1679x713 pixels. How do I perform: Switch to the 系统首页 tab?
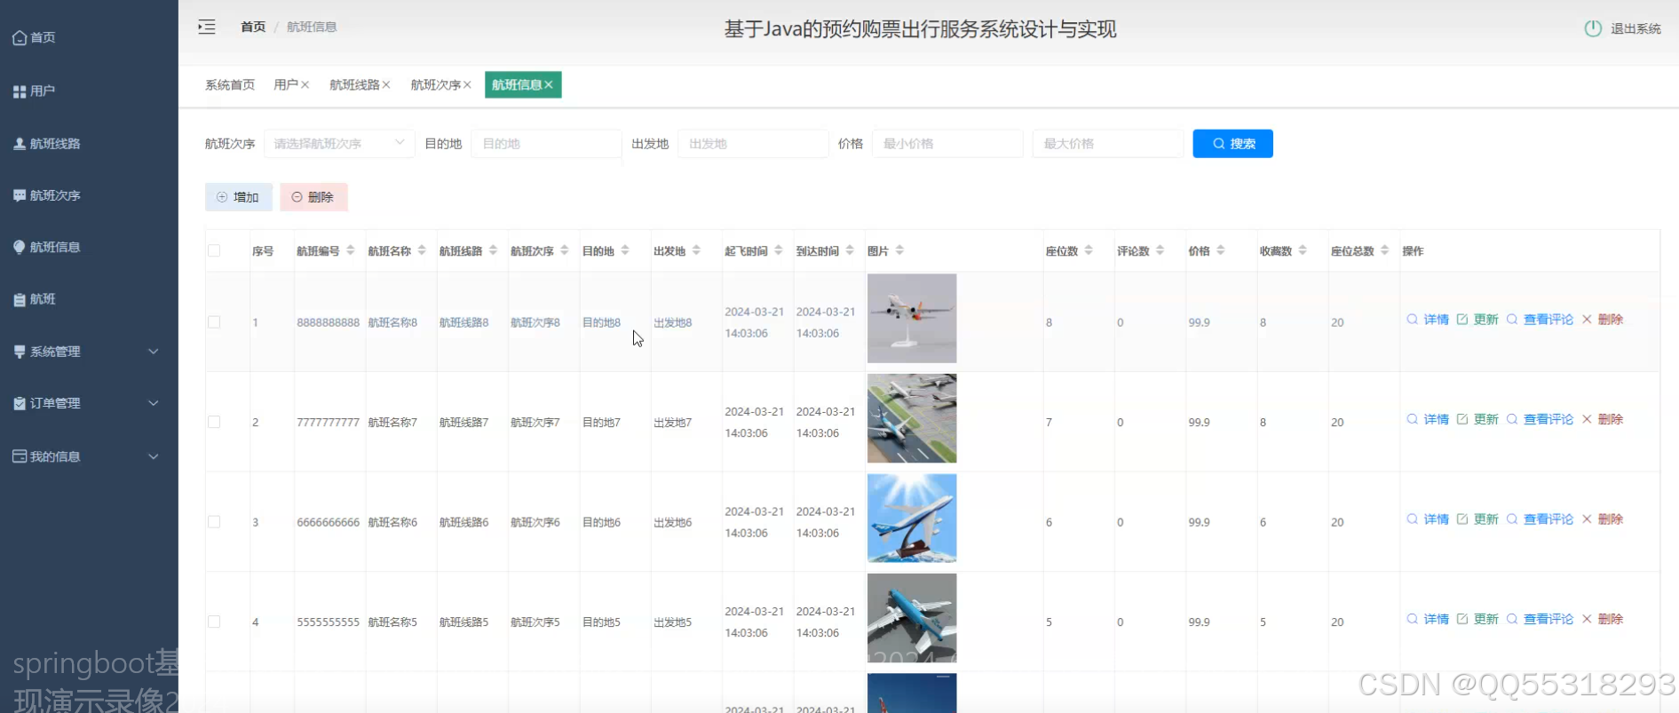click(x=230, y=84)
